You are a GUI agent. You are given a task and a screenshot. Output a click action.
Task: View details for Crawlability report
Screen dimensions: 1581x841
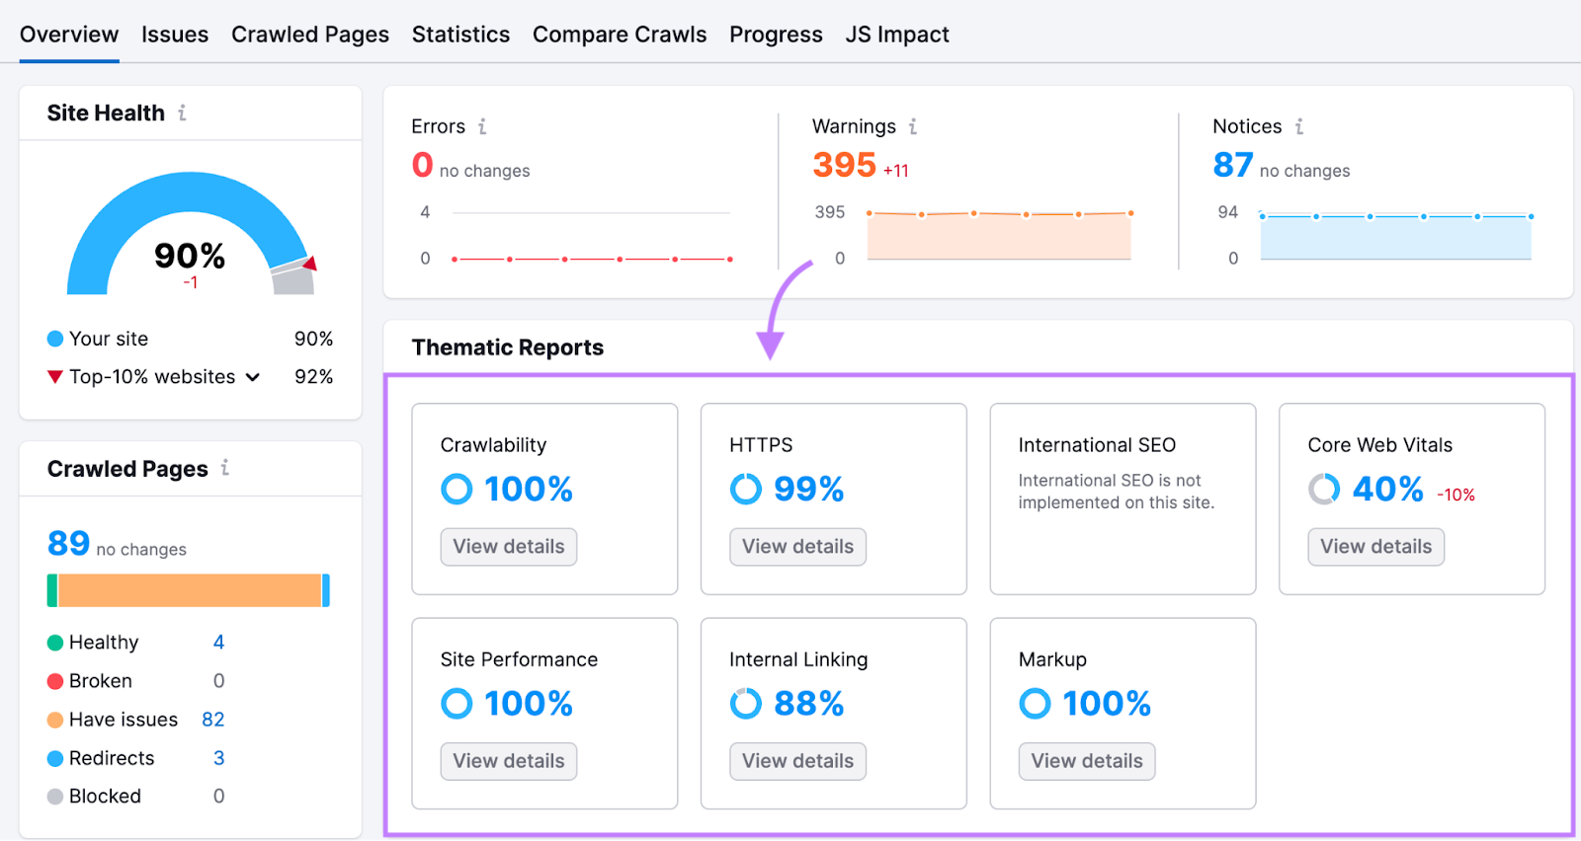(509, 547)
